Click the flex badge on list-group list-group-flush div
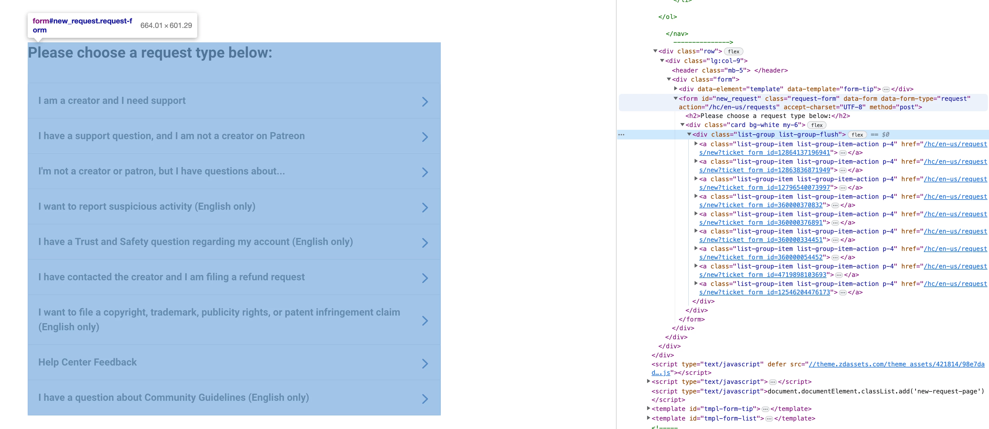The height and width of the screenshot is (429, 989). click(857, 135)
